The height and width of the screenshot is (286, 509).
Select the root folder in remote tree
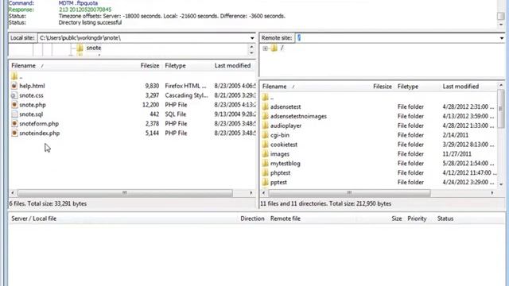click(282, 48)
